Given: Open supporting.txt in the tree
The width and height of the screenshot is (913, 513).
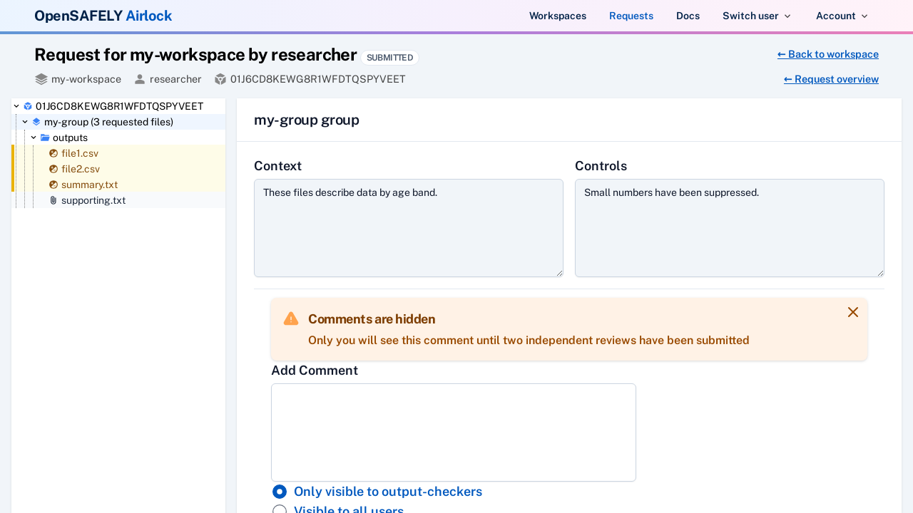Looking at the screenshot, I should [93, 200].
